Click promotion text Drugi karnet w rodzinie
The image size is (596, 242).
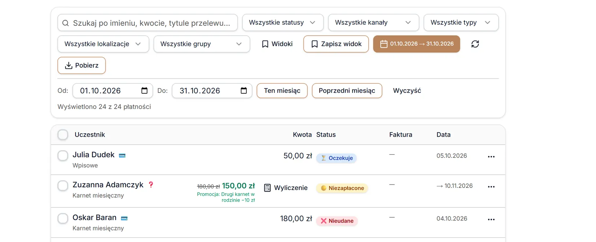(226, 197)
